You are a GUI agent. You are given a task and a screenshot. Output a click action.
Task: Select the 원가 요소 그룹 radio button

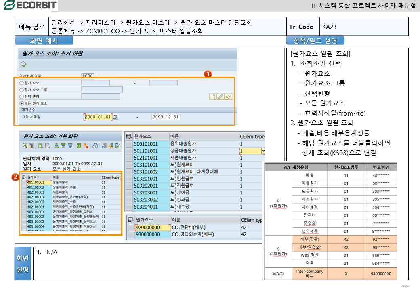22,90
